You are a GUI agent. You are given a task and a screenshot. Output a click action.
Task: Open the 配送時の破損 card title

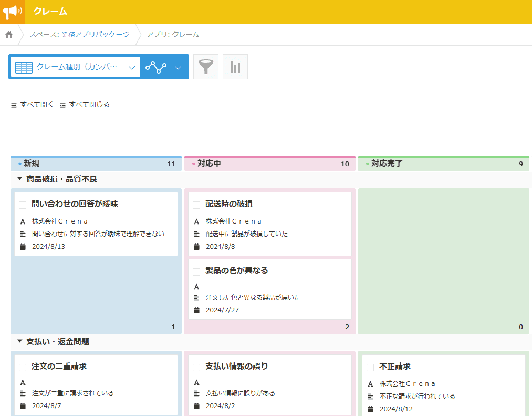(x=229, y=204)
